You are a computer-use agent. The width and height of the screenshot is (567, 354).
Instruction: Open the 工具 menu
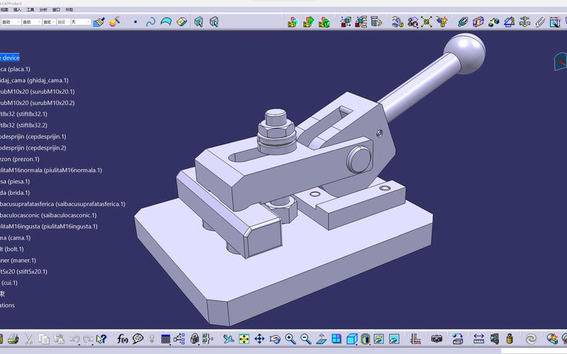30,10
